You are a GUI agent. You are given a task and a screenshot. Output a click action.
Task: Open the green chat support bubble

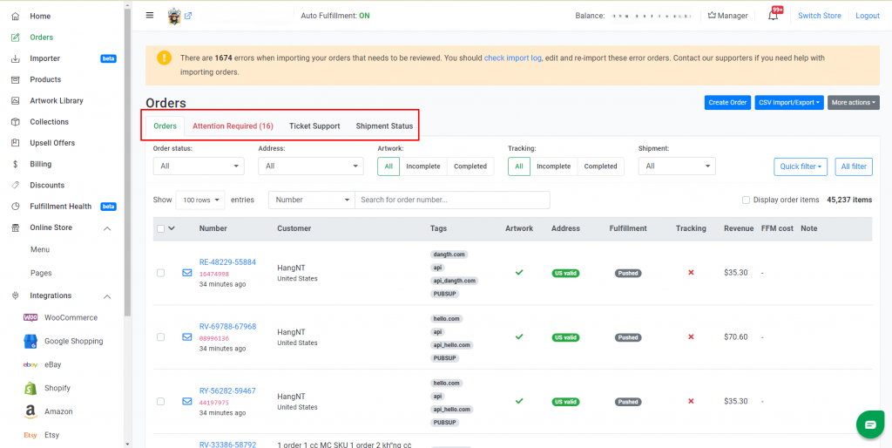pyautogui.click(x=870, y=424)
